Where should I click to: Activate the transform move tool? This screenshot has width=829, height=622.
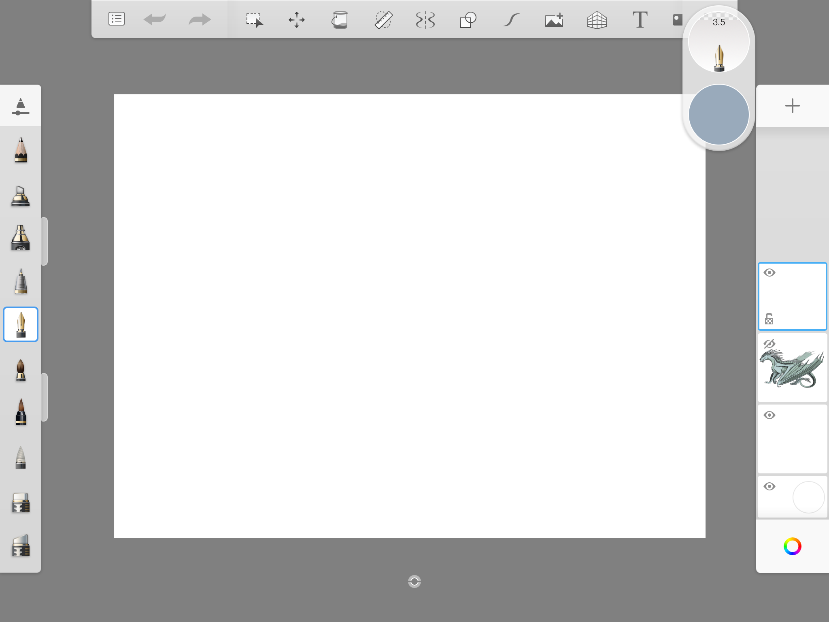click(297, 19)
